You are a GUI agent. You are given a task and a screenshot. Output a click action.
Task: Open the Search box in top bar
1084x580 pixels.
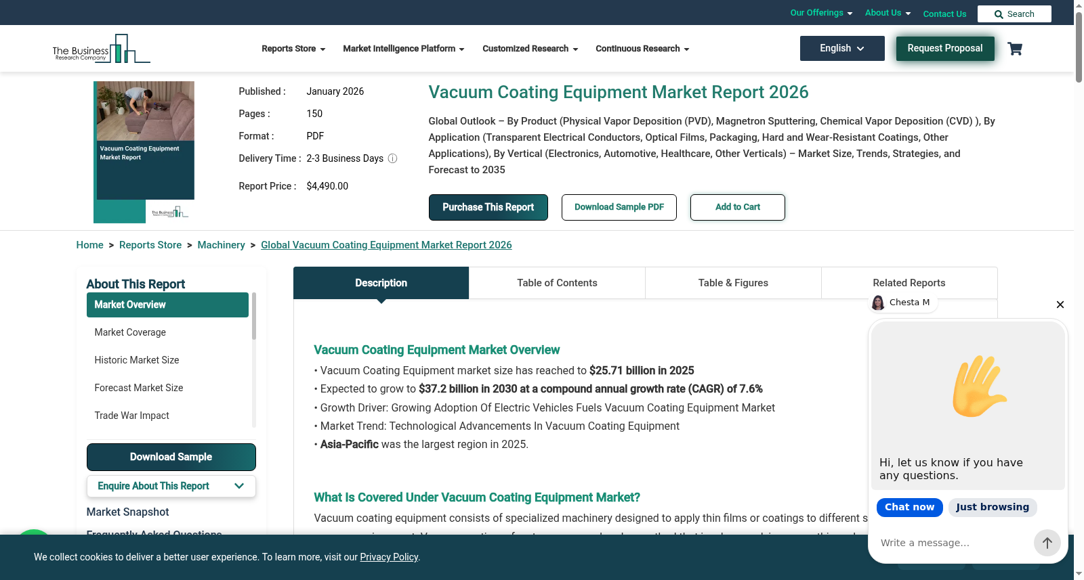point(1014,14)
